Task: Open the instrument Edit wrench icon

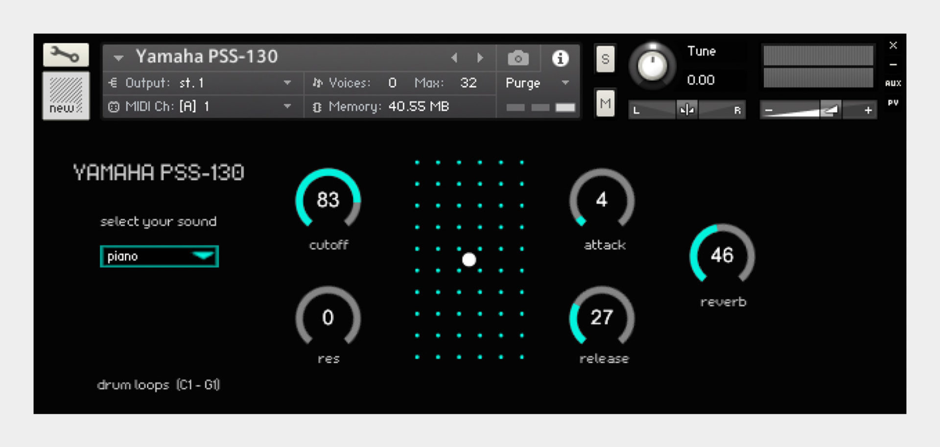Action: tap(66, 55)
